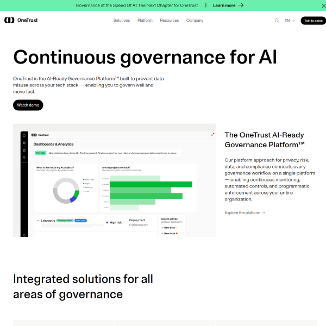Expand the EN language dropdown
Image resolution: width=326 pixels, height=326 pixels.
290,21
